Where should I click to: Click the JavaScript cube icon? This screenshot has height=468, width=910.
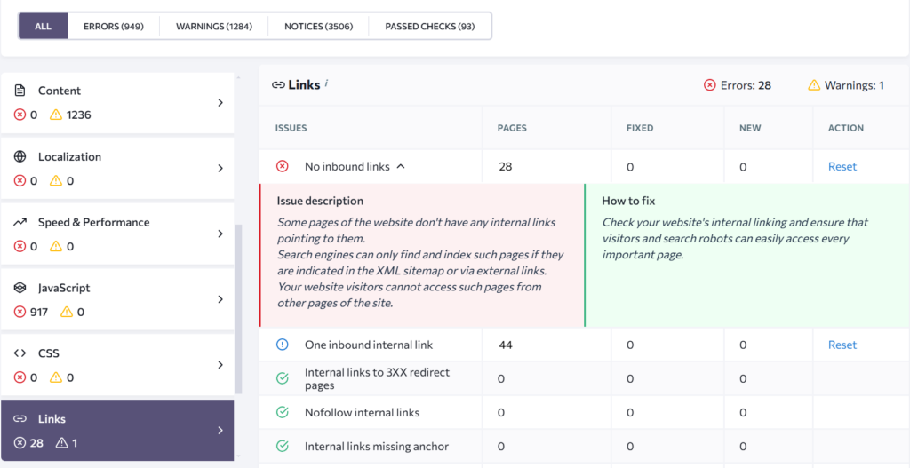pyautogui.click(x=20, y=288)
